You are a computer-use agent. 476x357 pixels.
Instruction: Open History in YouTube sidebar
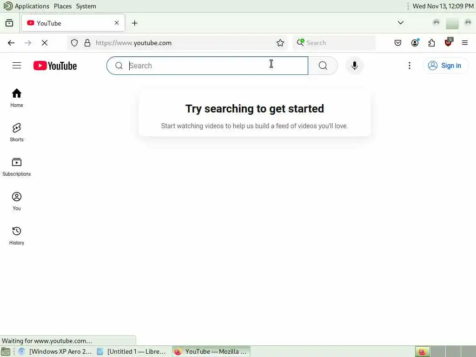(x=17, y=236)
